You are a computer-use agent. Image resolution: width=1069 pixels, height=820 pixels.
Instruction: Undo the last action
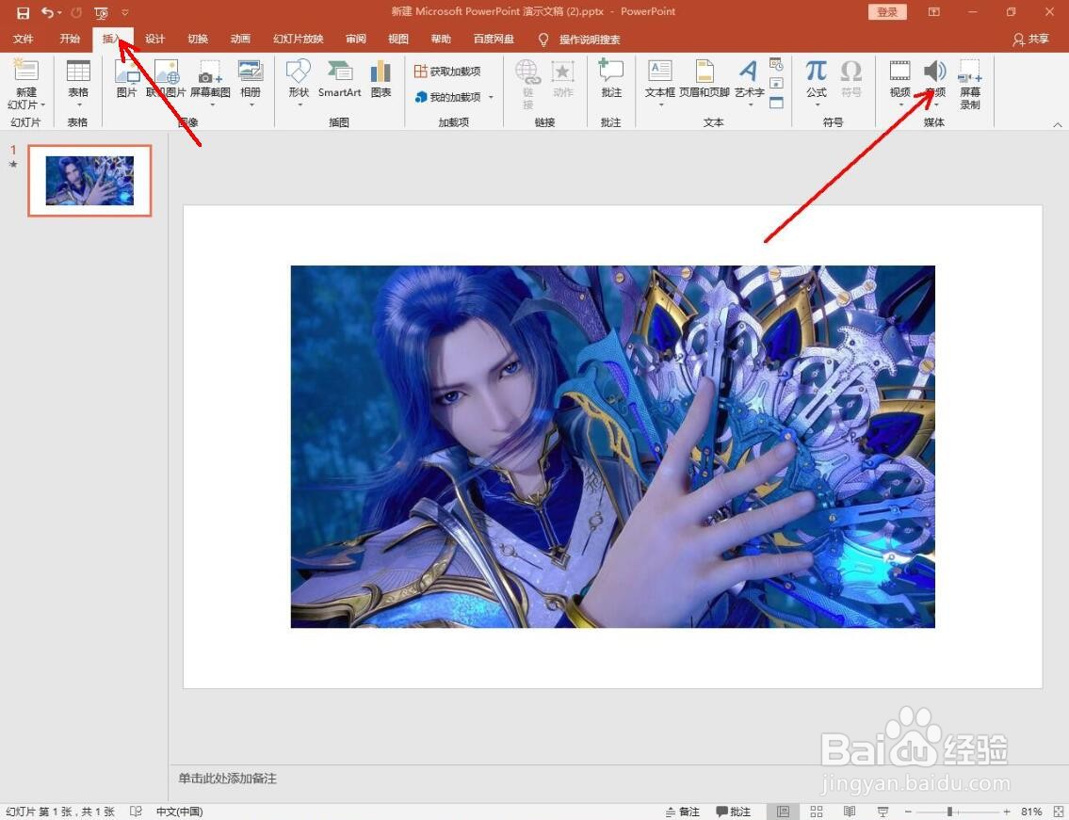click(x=46, y=12)
